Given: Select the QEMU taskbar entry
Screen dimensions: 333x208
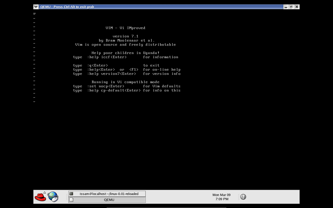Looking at the screenshot, I should click(109, 200).
